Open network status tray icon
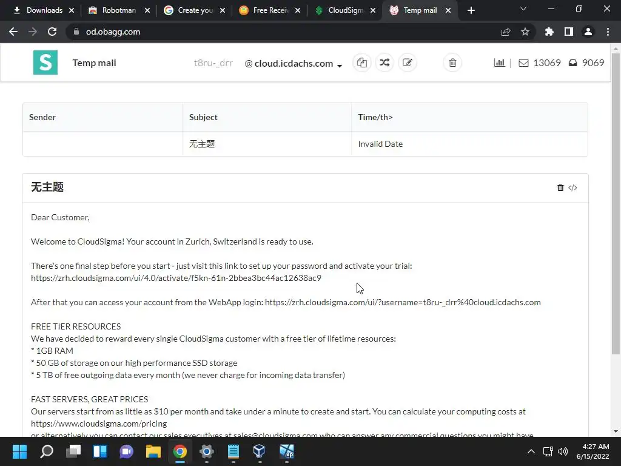Image resolution: width=621 pixels, height=466 pixels. click(548, 451)
